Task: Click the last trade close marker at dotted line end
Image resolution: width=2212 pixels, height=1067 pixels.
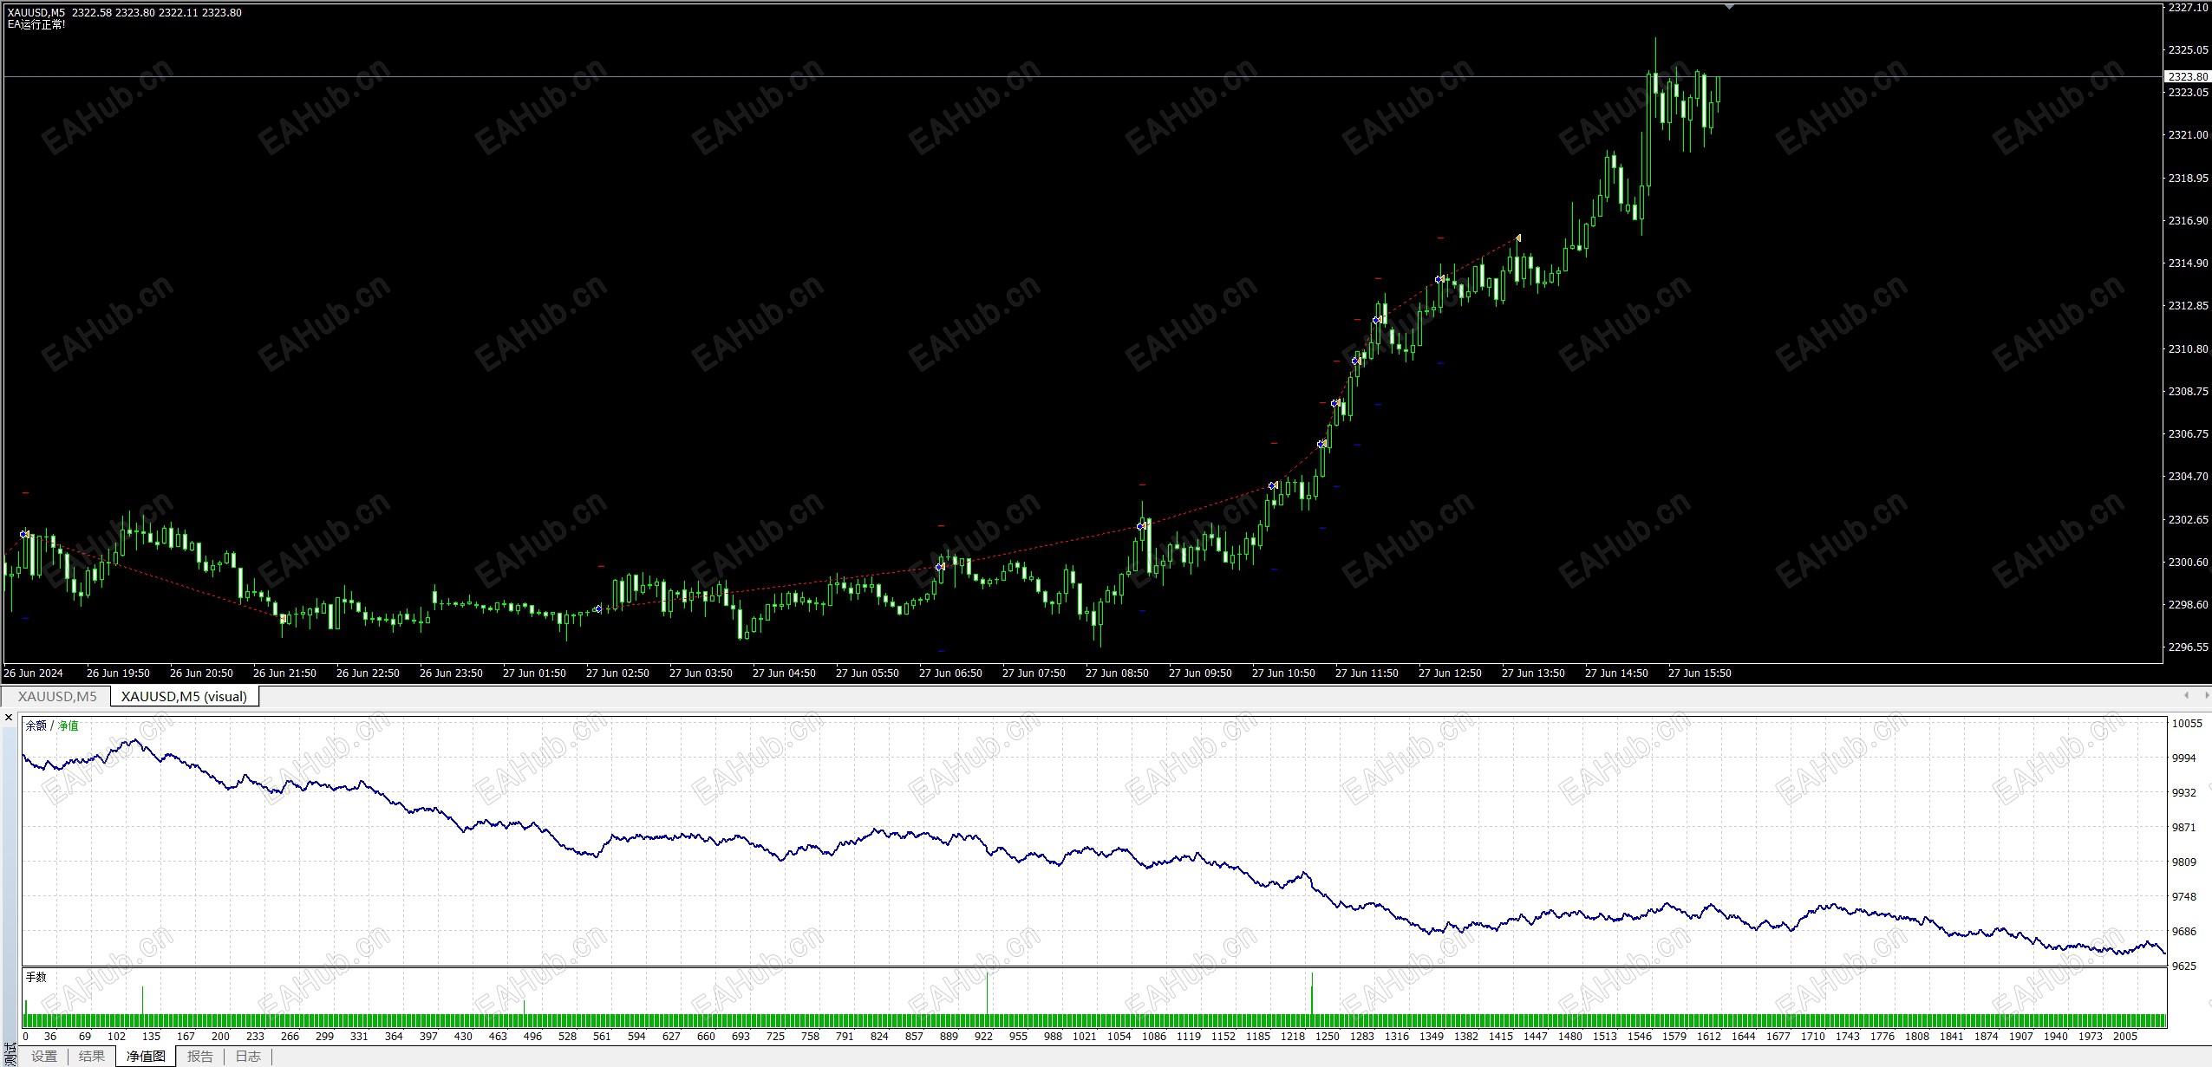Action: click(1518, 237)
